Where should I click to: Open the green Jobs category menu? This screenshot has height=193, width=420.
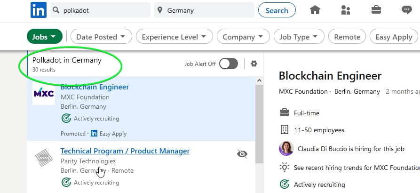(45, 36)
